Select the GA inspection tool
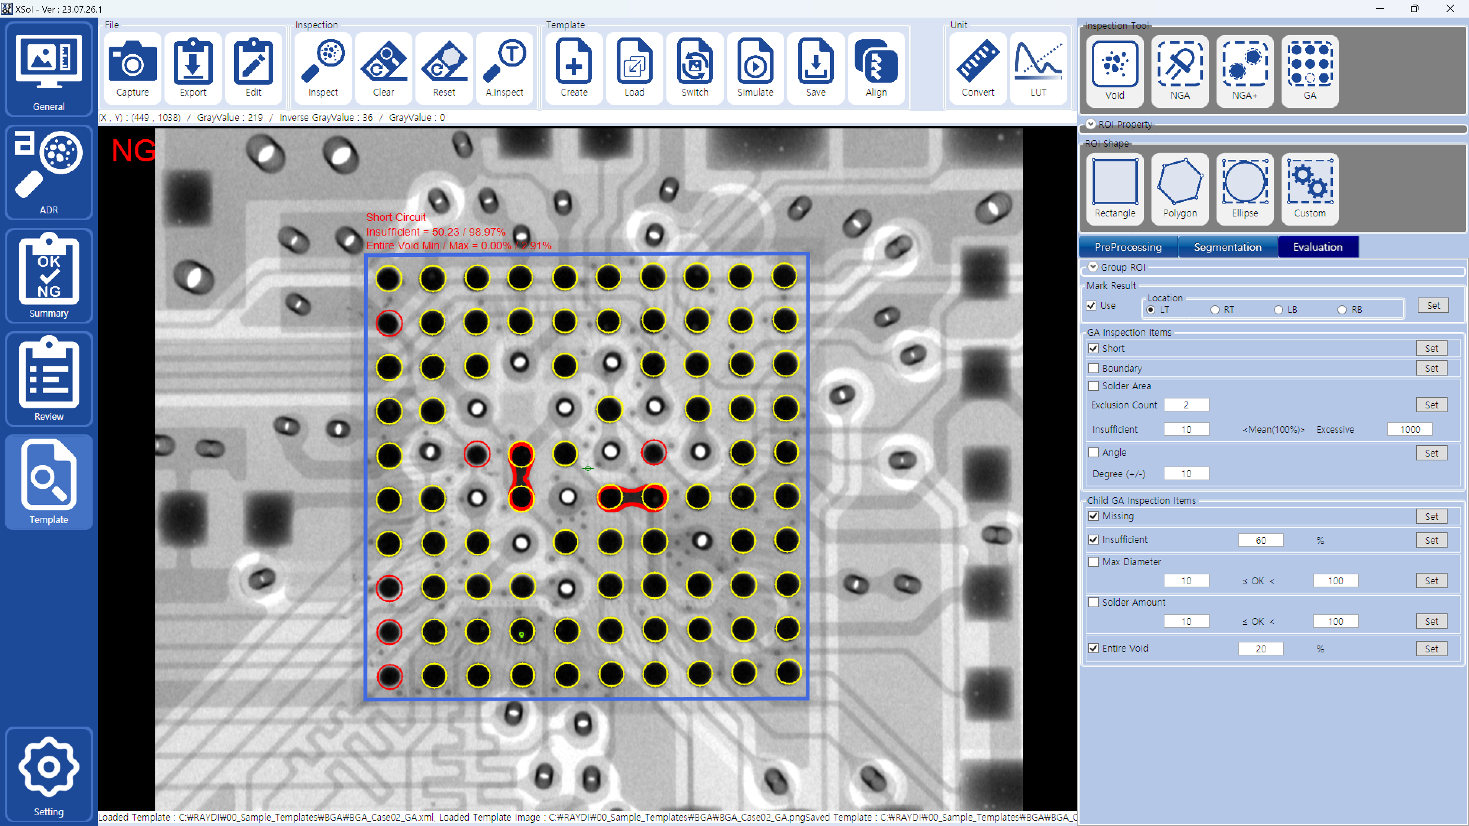This screenshot has height=826, width=1469. pos(1309,70)
